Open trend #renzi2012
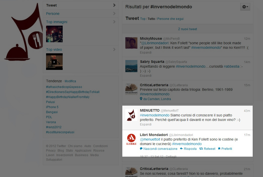Screen dimensions: 263x177 (54, 127)
